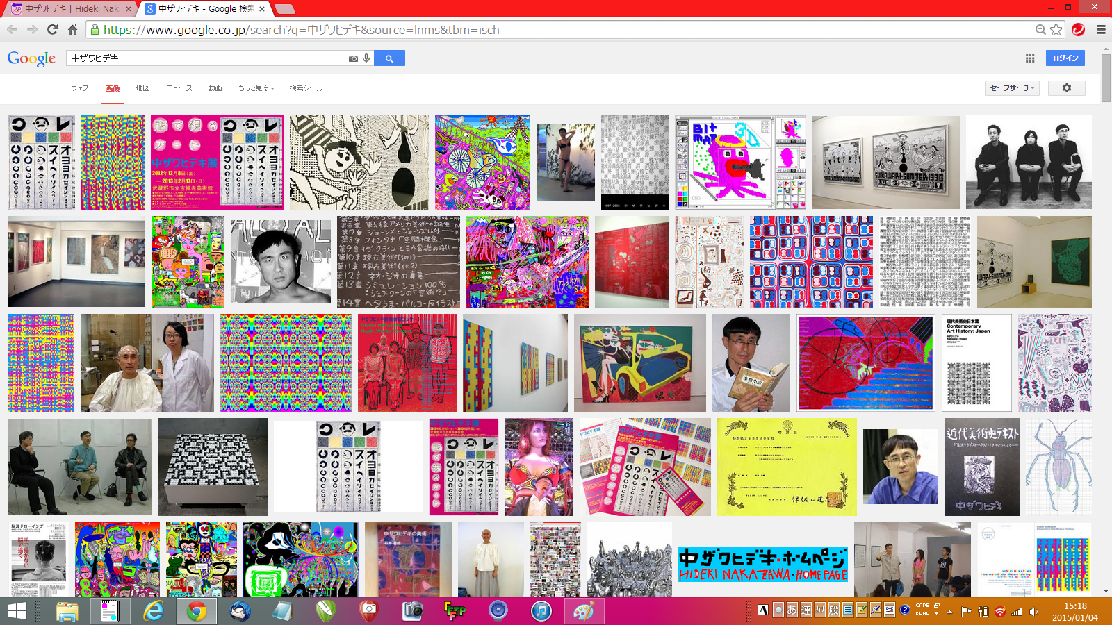The image size is (1112, 625).
Task: Open network signal tray icon
Action: [1017, 612]
